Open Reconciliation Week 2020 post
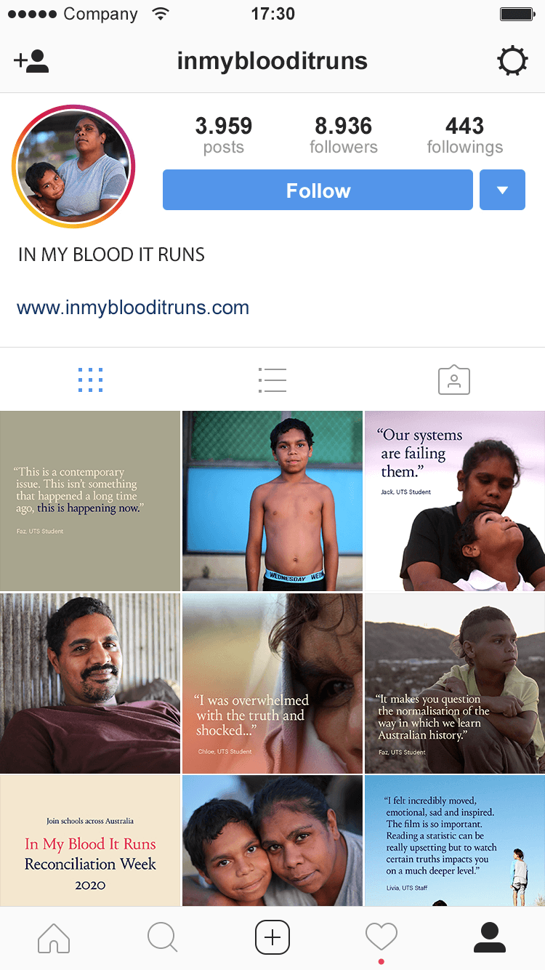The height and width of the screenshot is (970, 545). [90, 841]
